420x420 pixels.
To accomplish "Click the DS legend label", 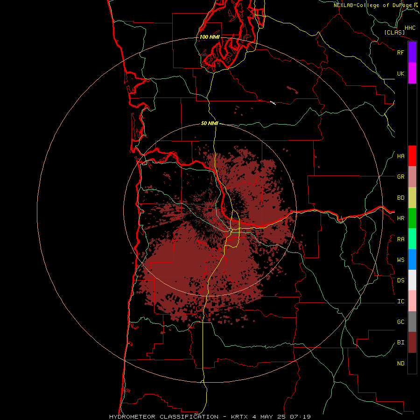I will [400, 280].
